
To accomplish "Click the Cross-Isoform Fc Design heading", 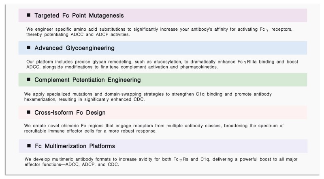I will [x=70, y=112].
